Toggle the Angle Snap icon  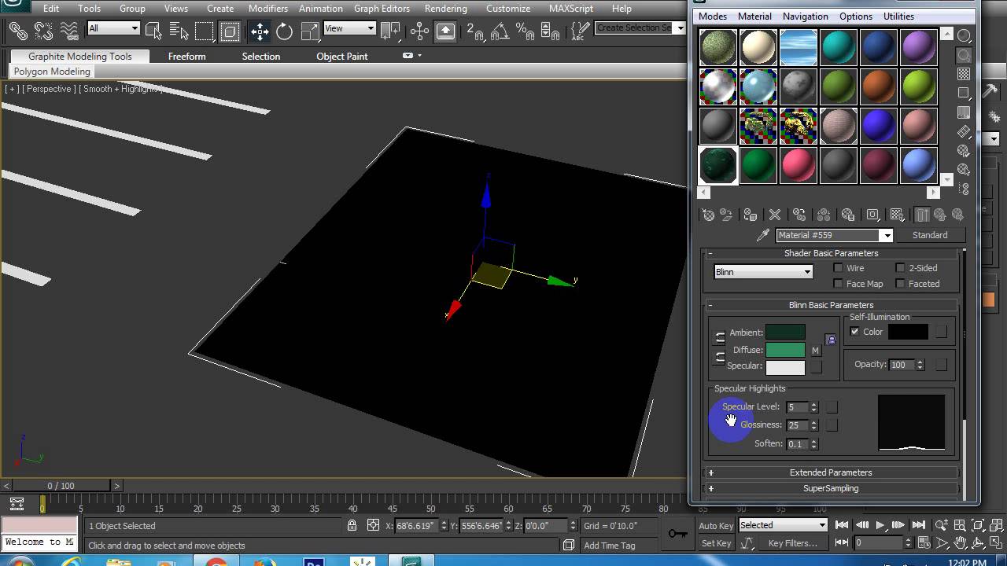click(500, 31)
